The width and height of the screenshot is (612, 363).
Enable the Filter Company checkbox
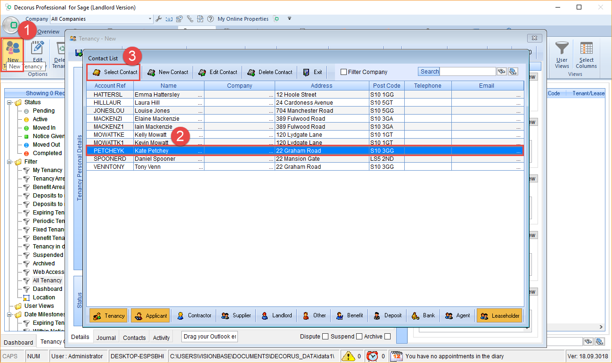344,72
